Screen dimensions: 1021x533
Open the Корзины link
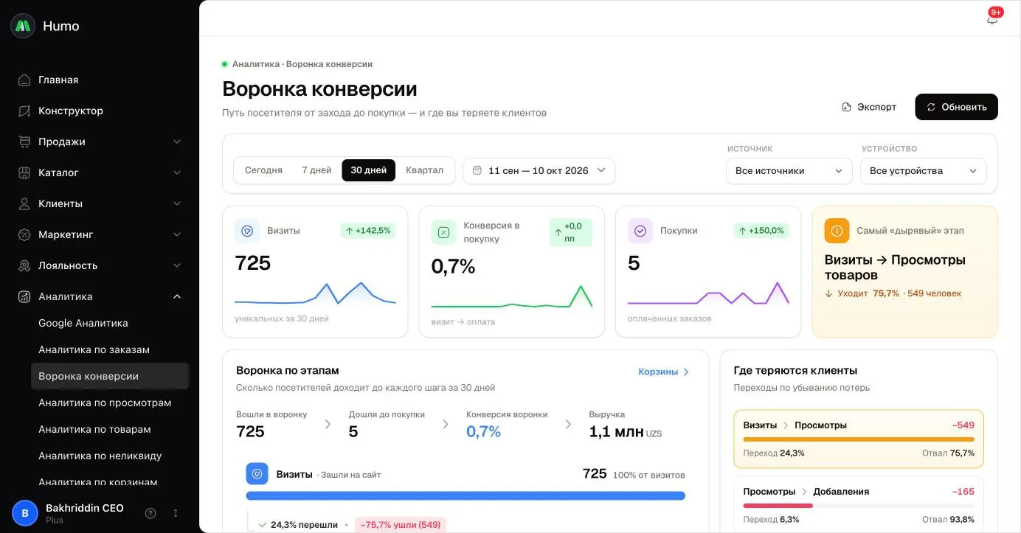click(x=664, y=372)
